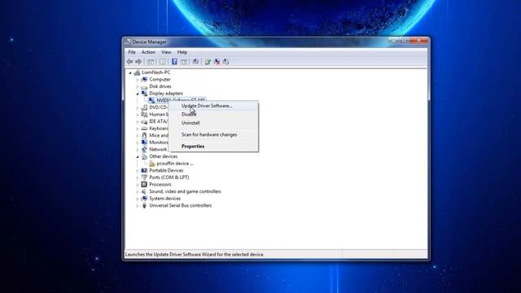This screenshot has width=521, height=293.
Task: Click the Human Interface Devices icon
Action: click(x=144, y=114)
